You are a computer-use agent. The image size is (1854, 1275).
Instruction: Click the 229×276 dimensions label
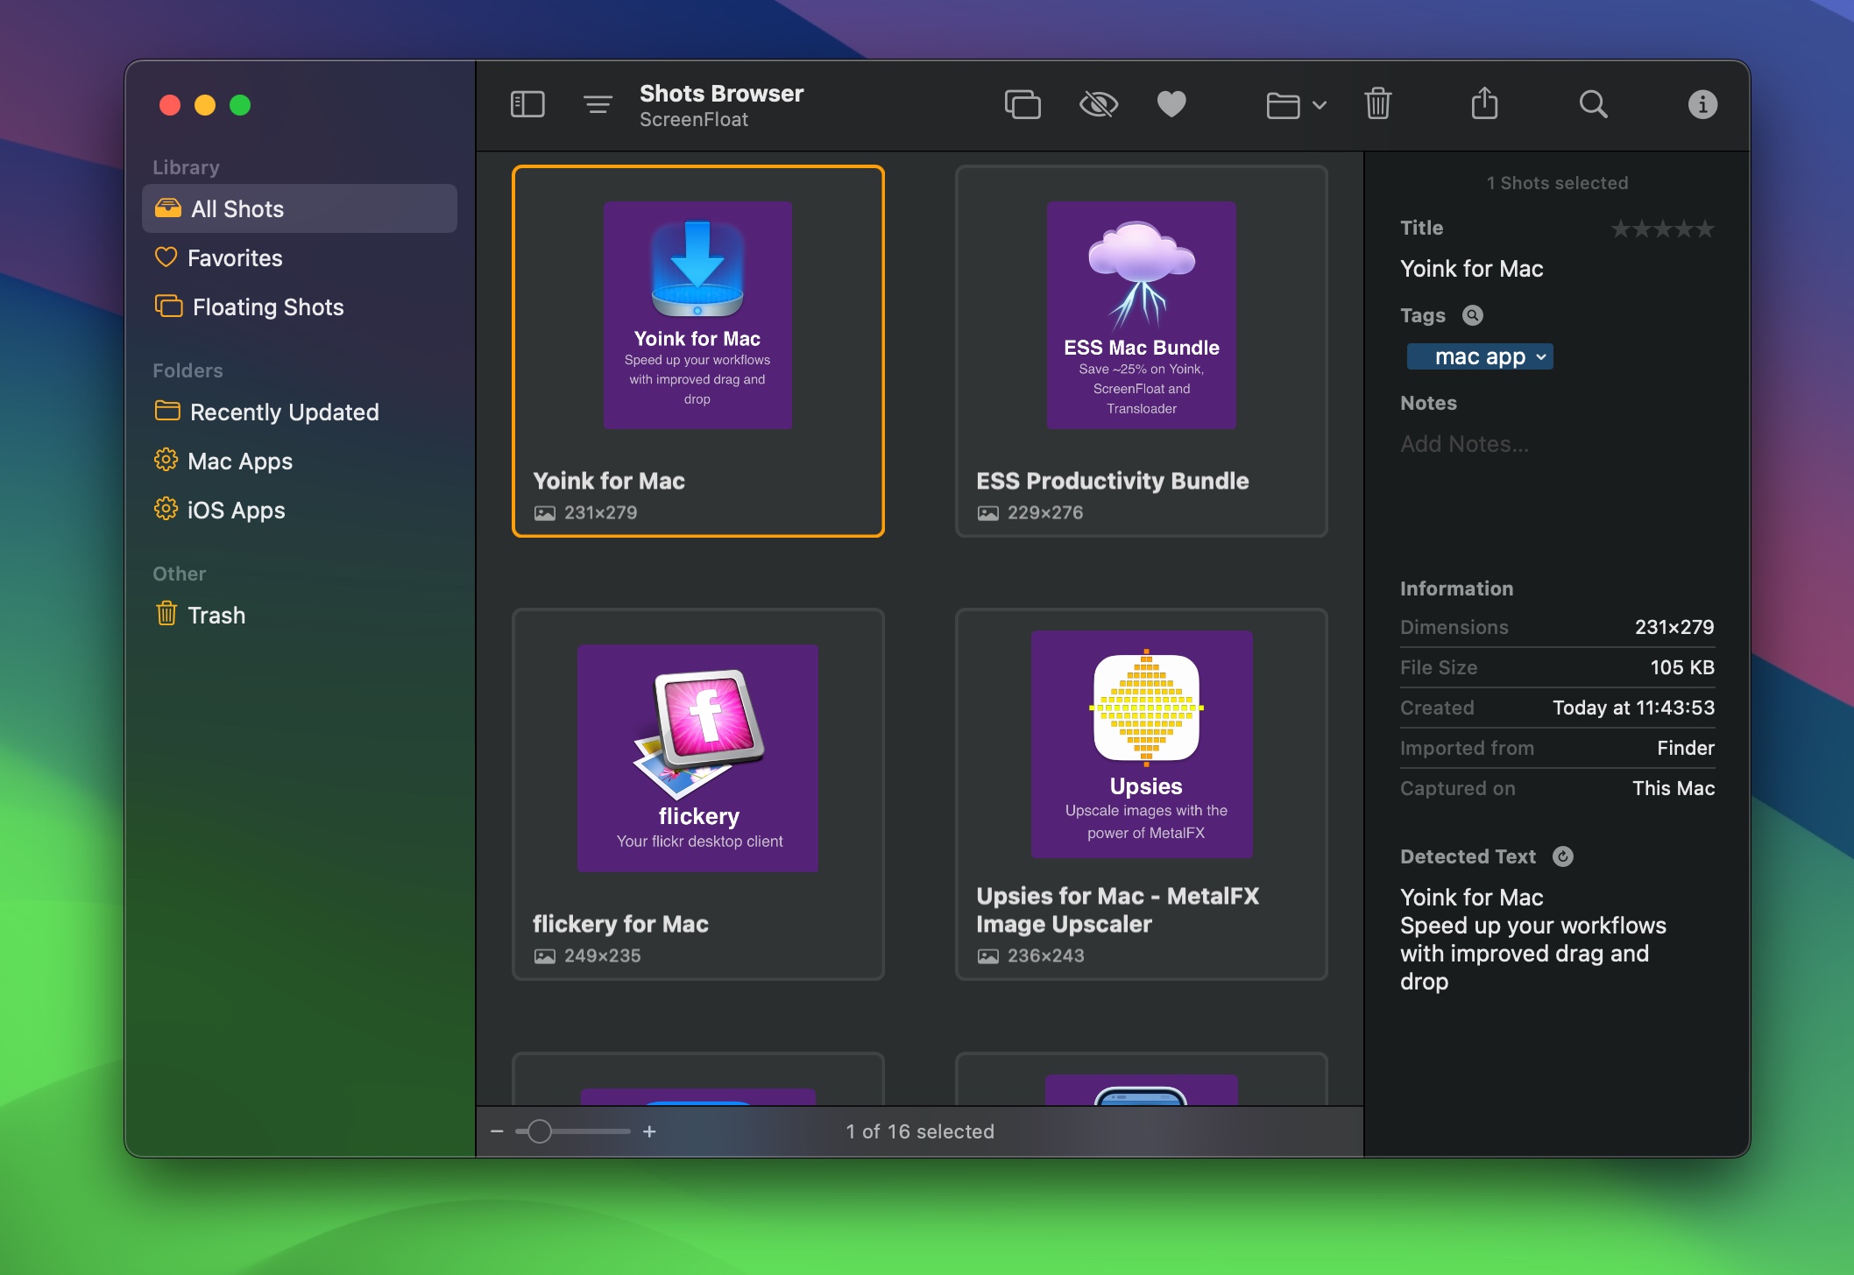[x=1045, y=512]
